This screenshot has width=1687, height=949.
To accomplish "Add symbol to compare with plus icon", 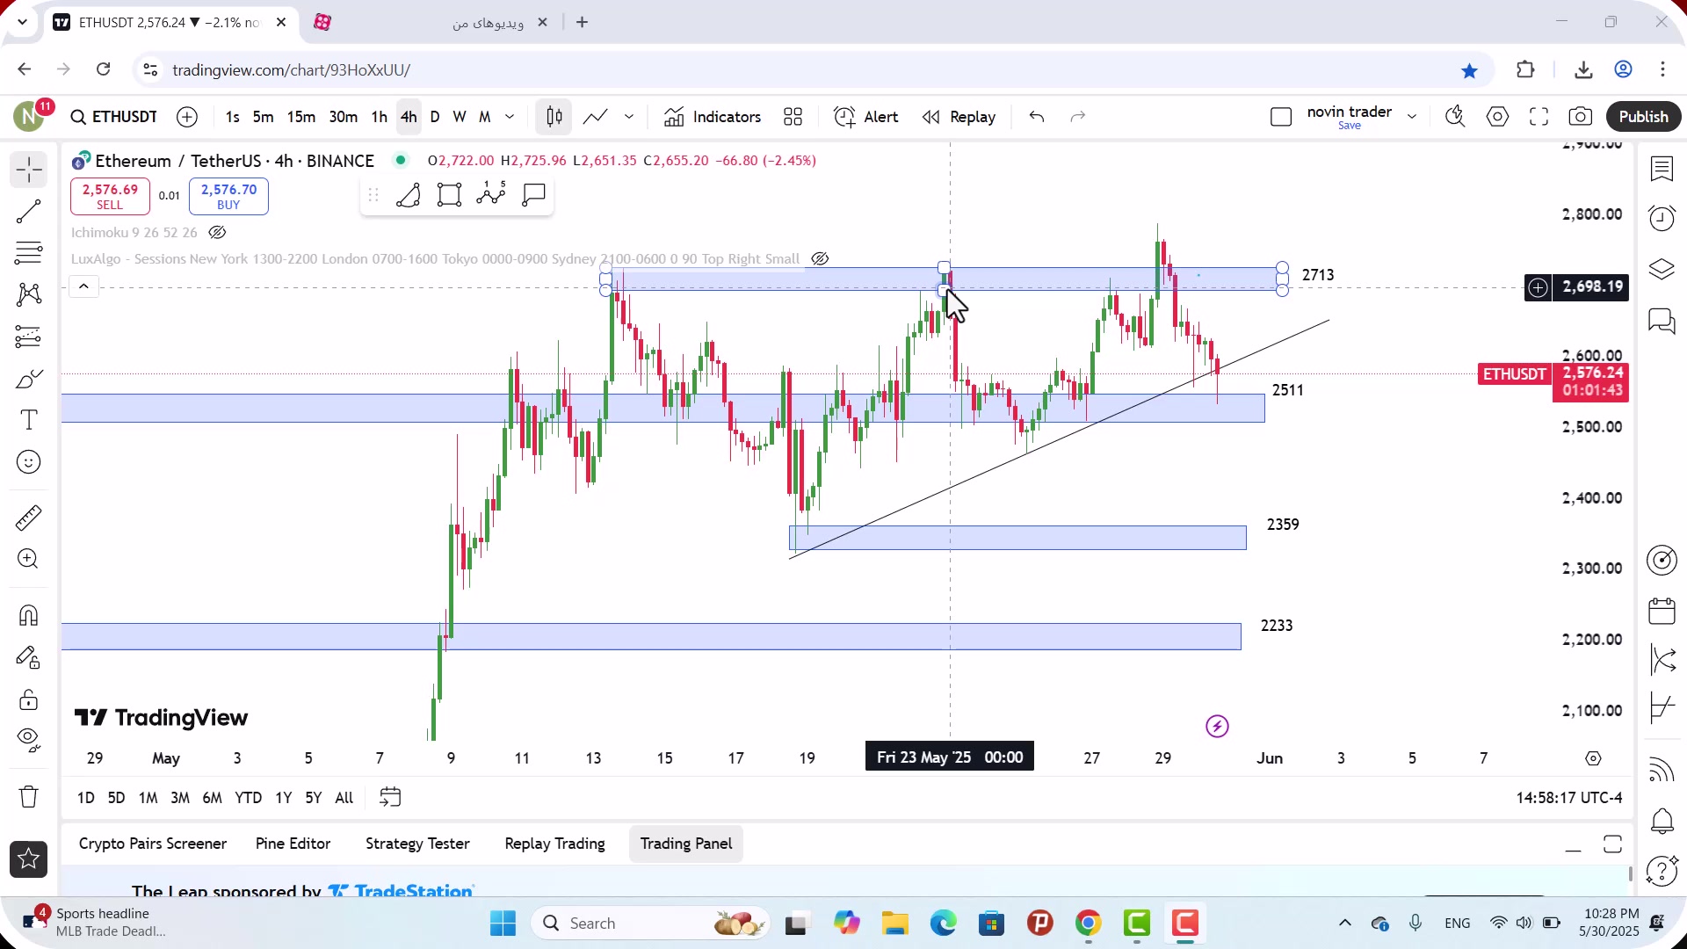I will pyautogui.click(x=187, y=117).
